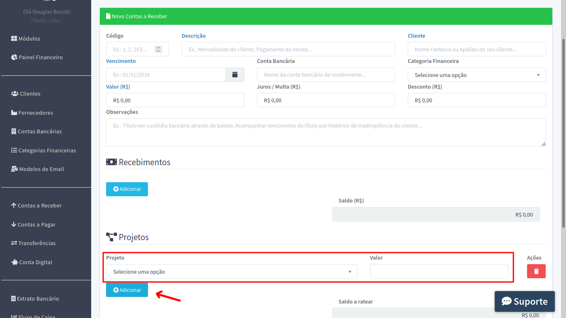Open the Vencimento calendar picker
Screen dimensions: 566x318
pos(235,75)
